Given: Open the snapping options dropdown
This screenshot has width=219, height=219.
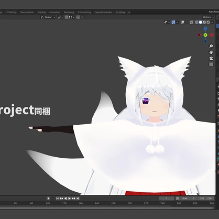Looking at the screenshot, I should coord(72,17).
